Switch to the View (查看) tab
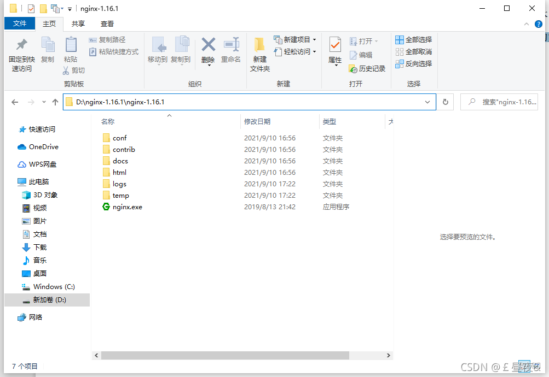Viewport: 549px width, 377px height. [107, 23]
